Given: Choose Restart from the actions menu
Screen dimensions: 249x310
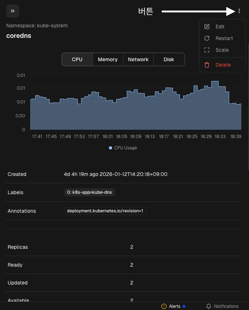Looking at the screenshot, I should (x=224, y=38).
